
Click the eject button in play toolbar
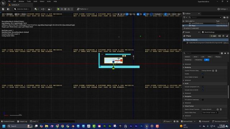tap(69, 9)
